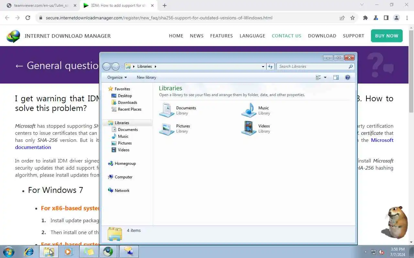Viewport: 414px width, 258px height.
Task: Toggle the preview pane icon
Action: 336,77
